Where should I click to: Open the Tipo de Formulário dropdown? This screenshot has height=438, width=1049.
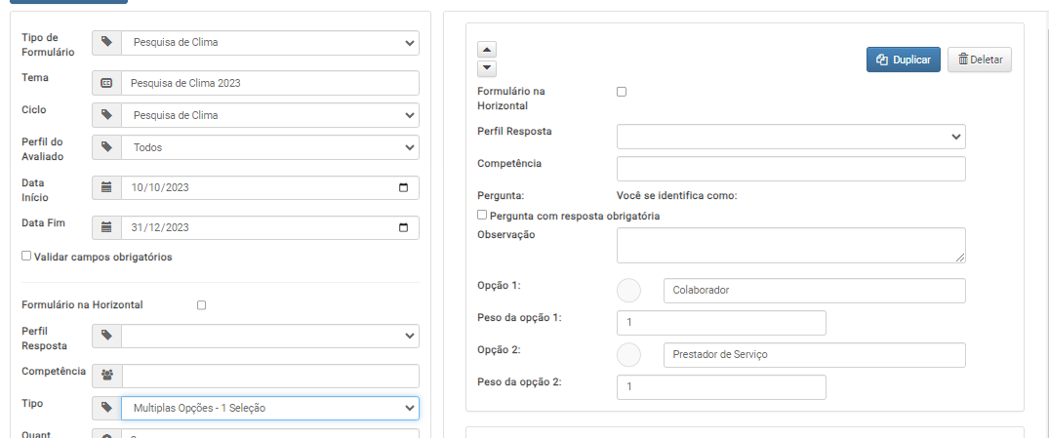point(270,42)
